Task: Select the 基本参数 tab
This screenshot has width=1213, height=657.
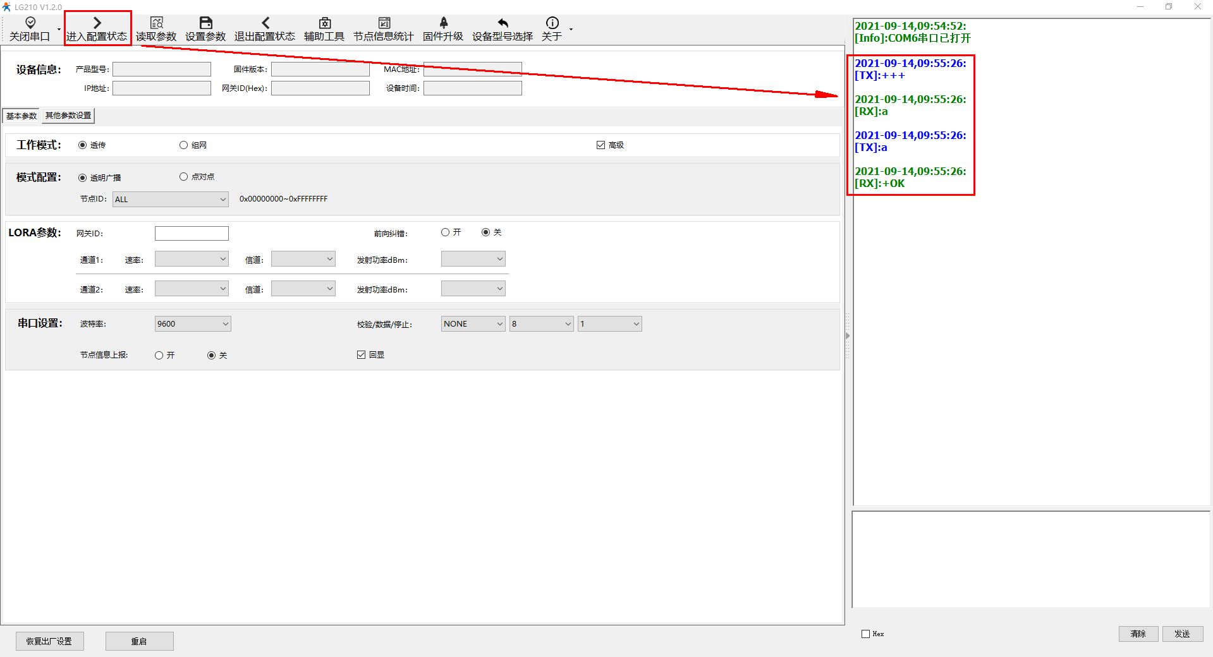Action: (21, 116)
